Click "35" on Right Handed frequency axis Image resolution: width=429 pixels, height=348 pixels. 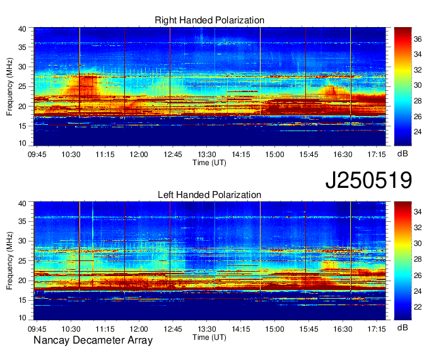(23, 47)
